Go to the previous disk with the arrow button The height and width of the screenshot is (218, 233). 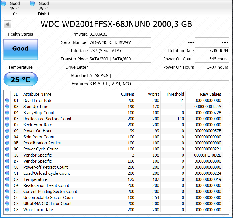click(7, 24)
